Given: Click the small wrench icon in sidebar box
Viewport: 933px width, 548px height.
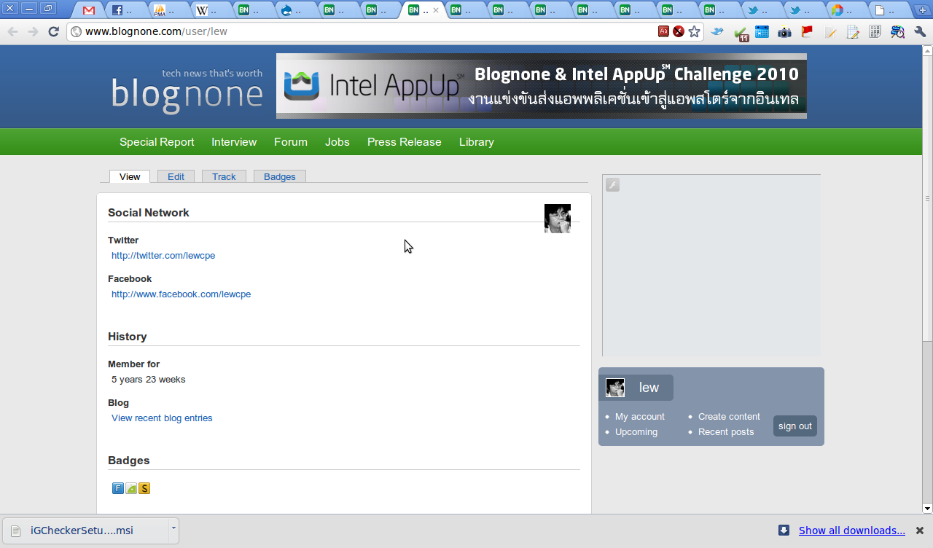Looking at the screenshot, I should point(612,185).
